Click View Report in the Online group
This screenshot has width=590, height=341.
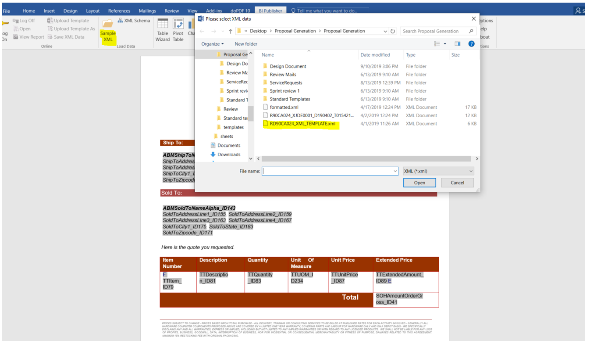[x=28, y=37]
